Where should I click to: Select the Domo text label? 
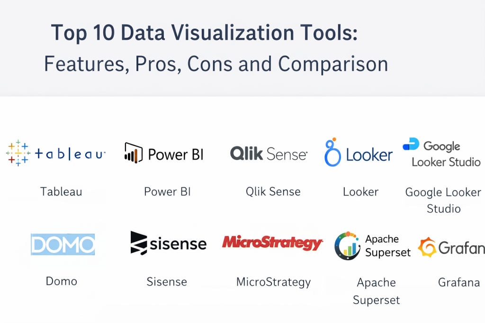(x=61, y=281)
